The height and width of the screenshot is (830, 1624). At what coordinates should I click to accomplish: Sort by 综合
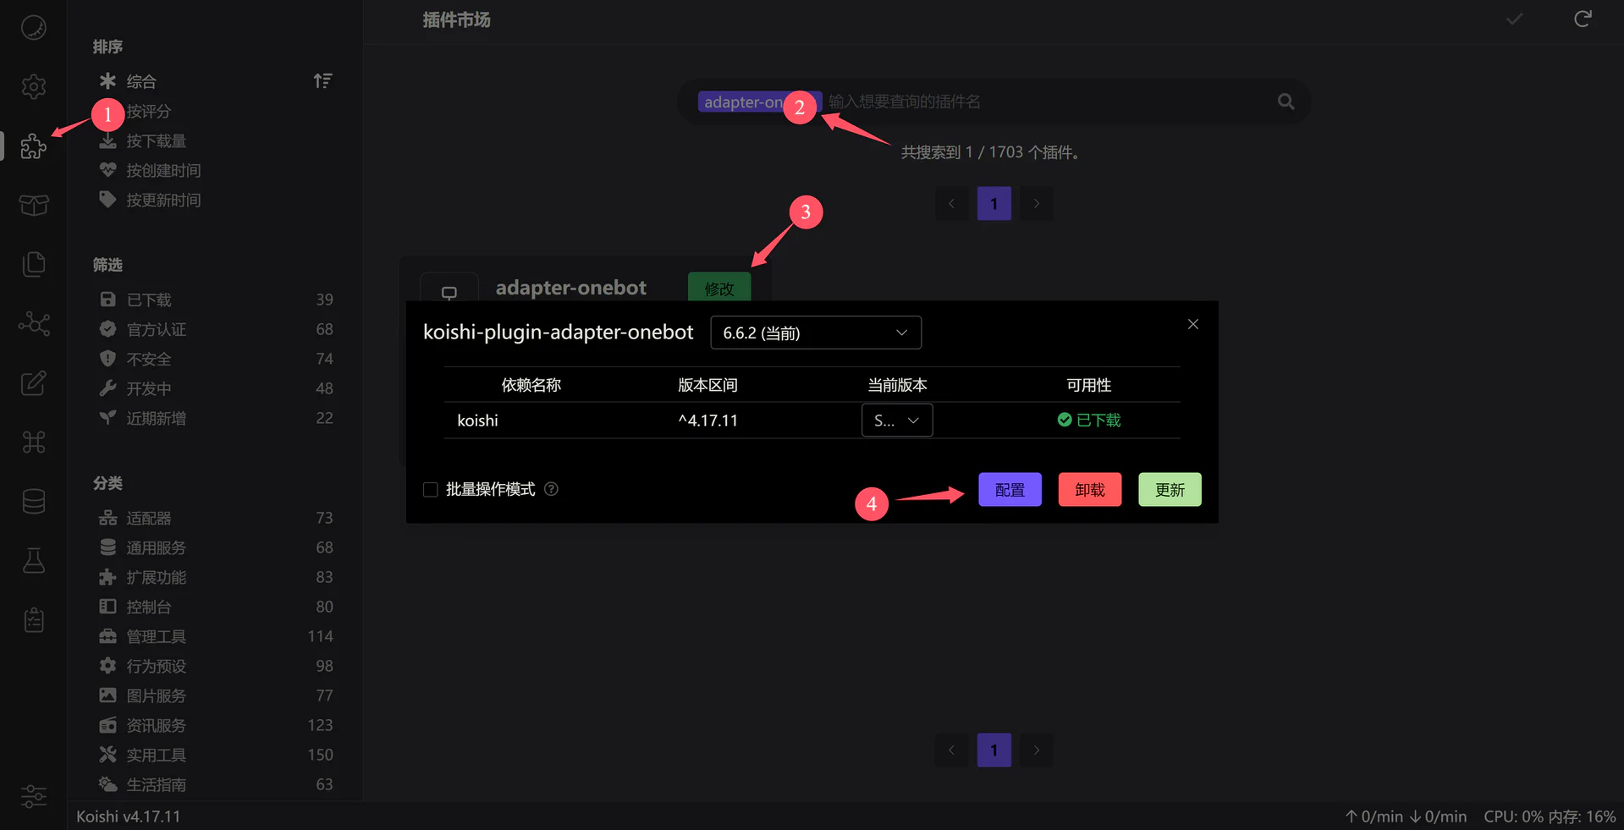(141, 81)
